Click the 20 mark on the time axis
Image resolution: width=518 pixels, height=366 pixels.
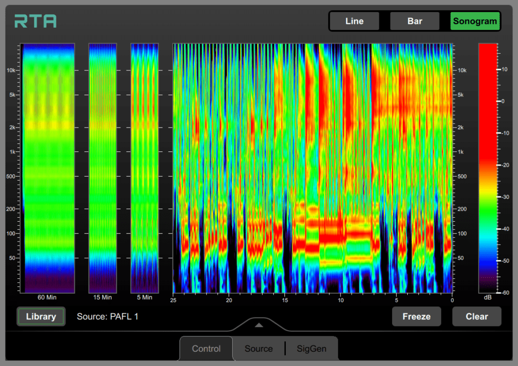pos(229,300)
